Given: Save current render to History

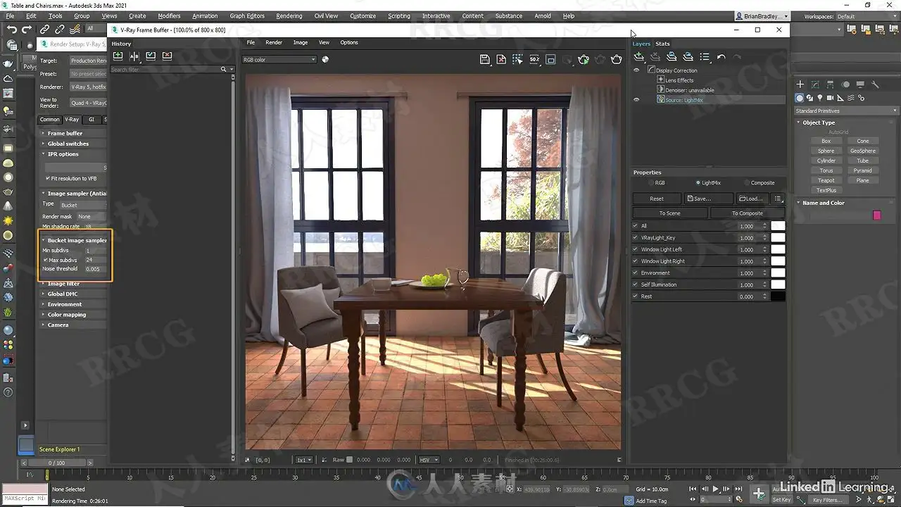Looking at the screenshot, I should click(118, 56).
